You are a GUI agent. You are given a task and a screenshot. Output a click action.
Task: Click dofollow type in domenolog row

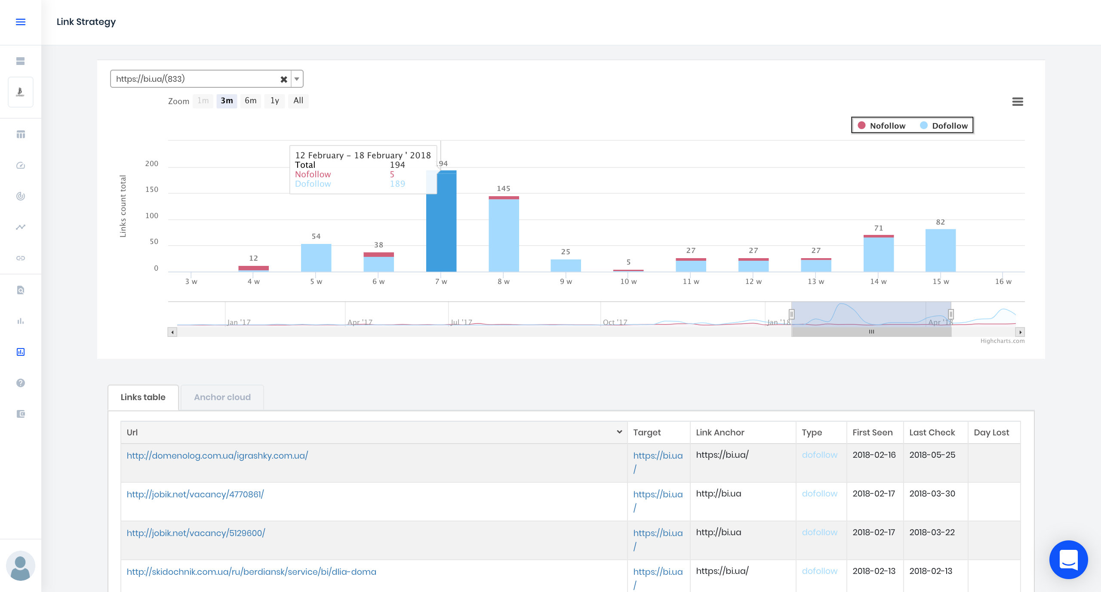click(820, 455)
